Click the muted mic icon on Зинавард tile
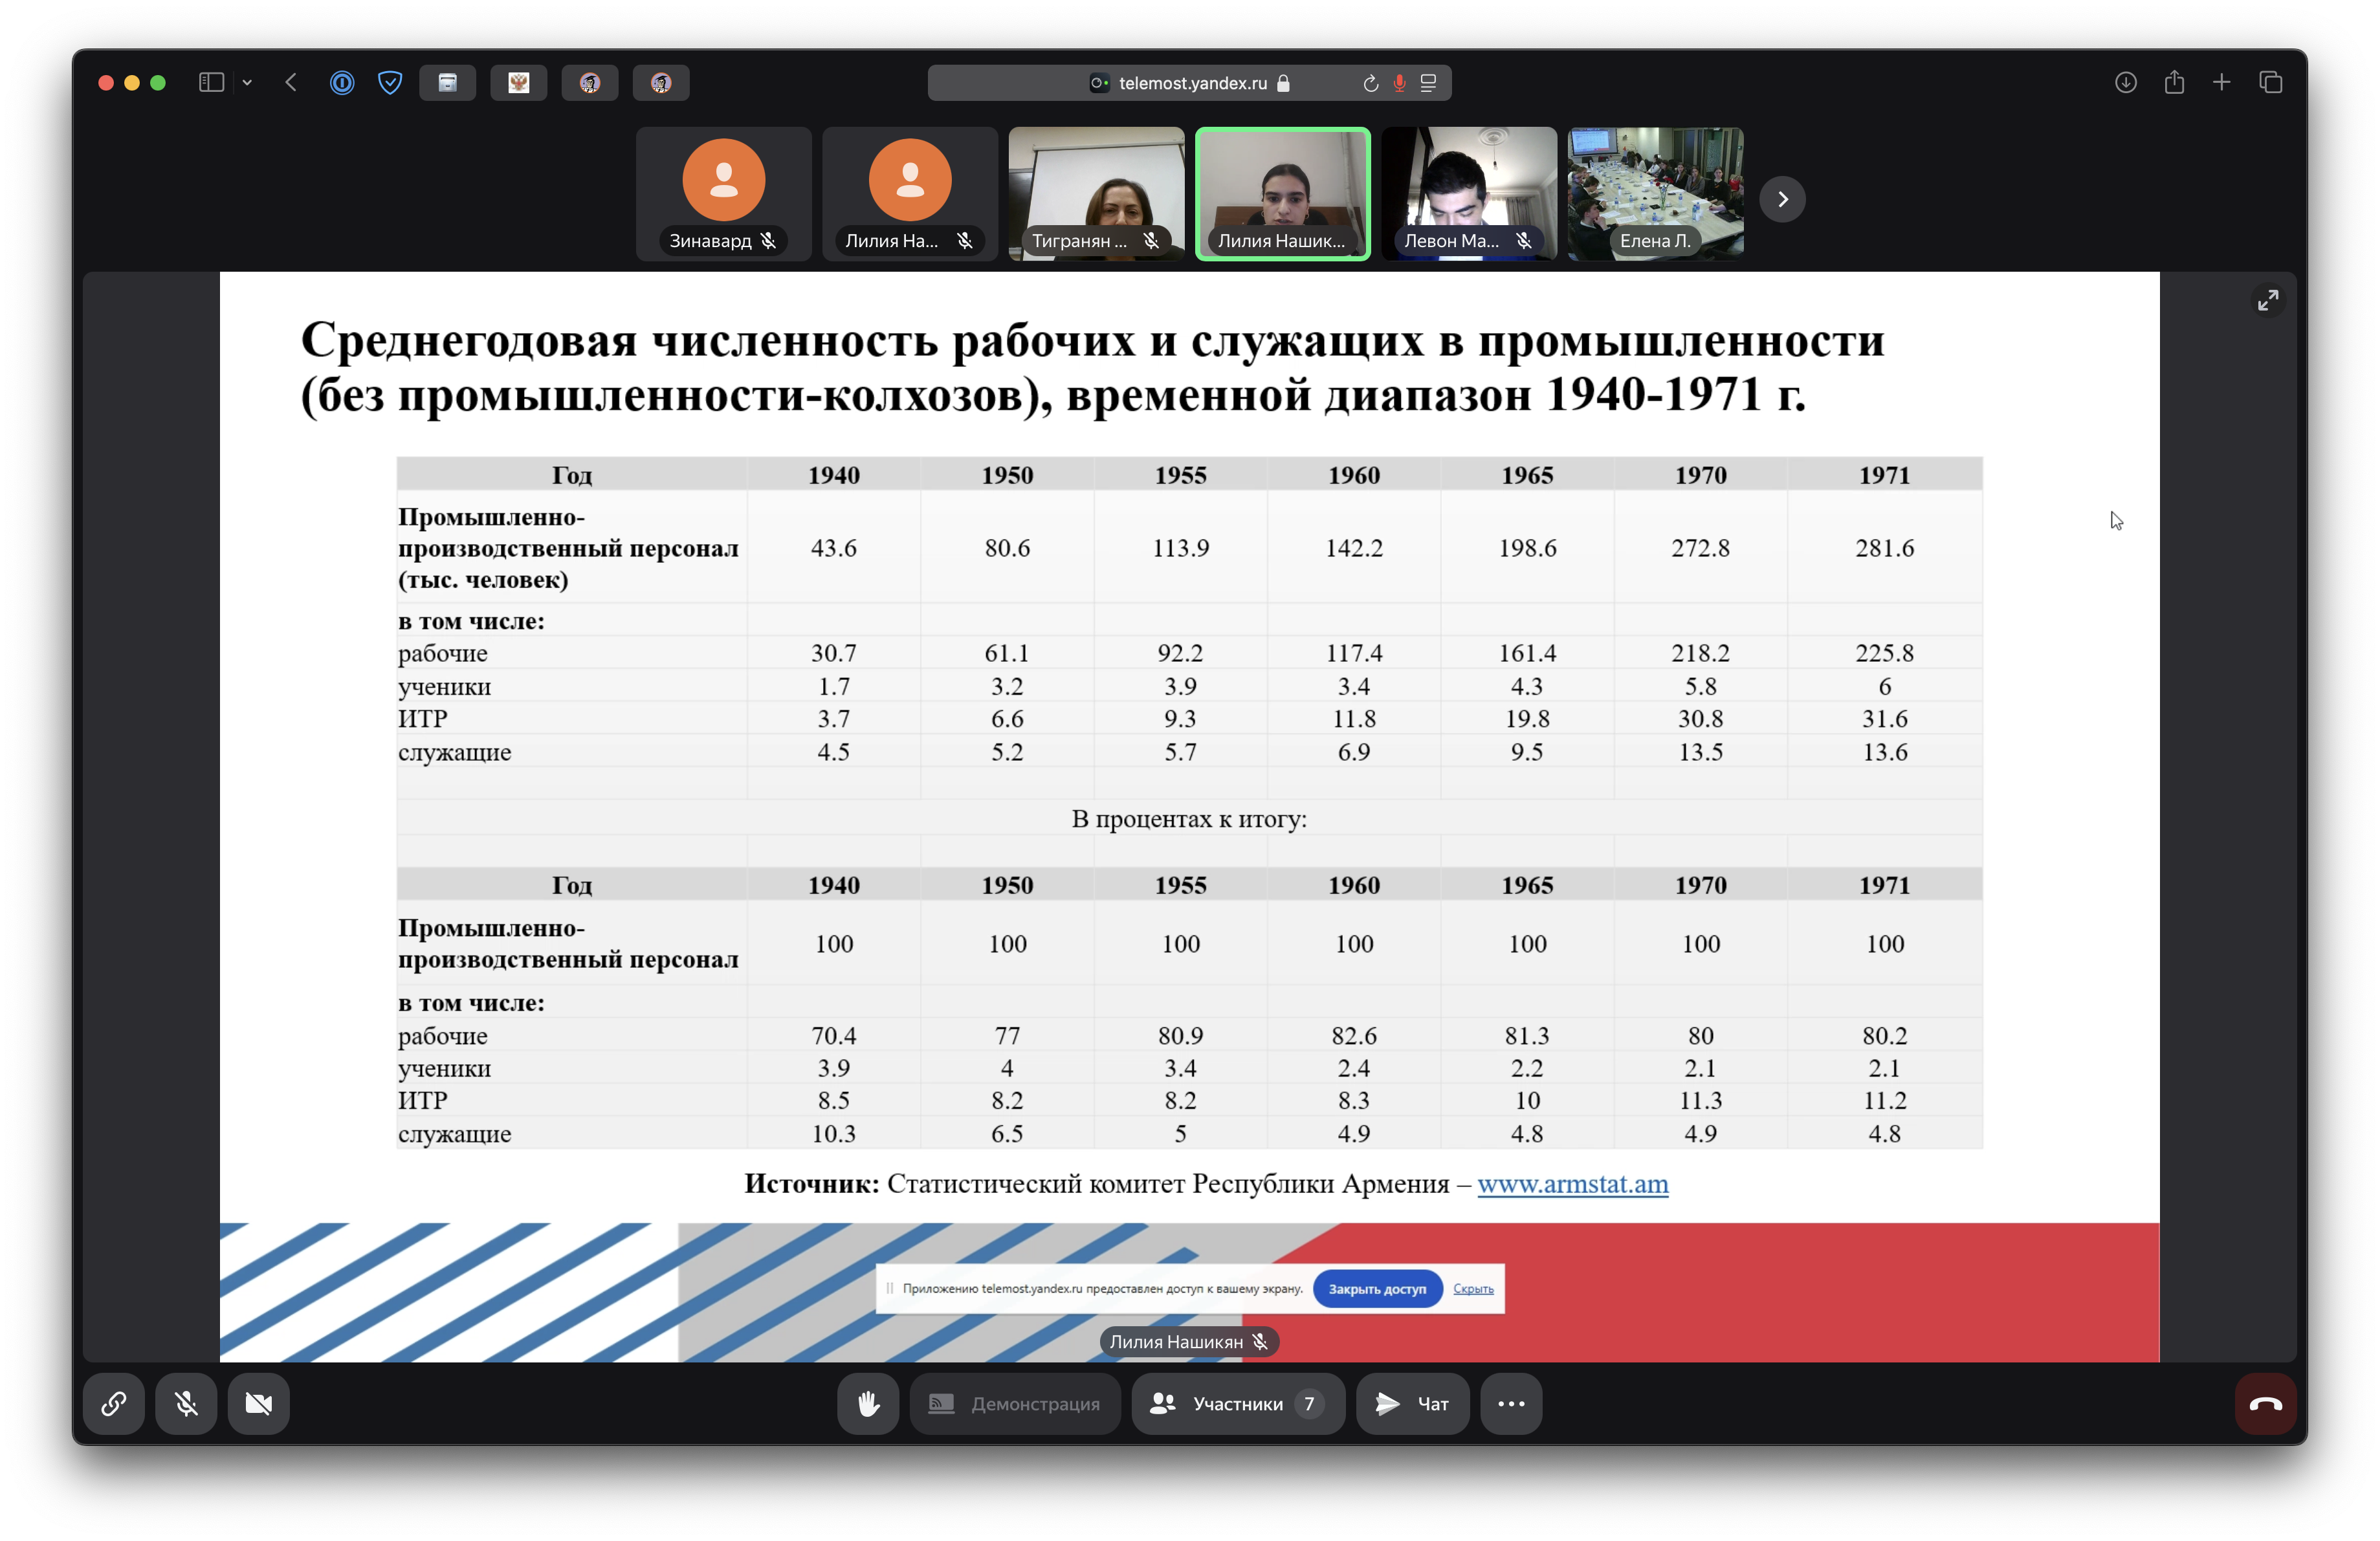This screenshot has width=2380, height=1541. (x=768, y=241)
